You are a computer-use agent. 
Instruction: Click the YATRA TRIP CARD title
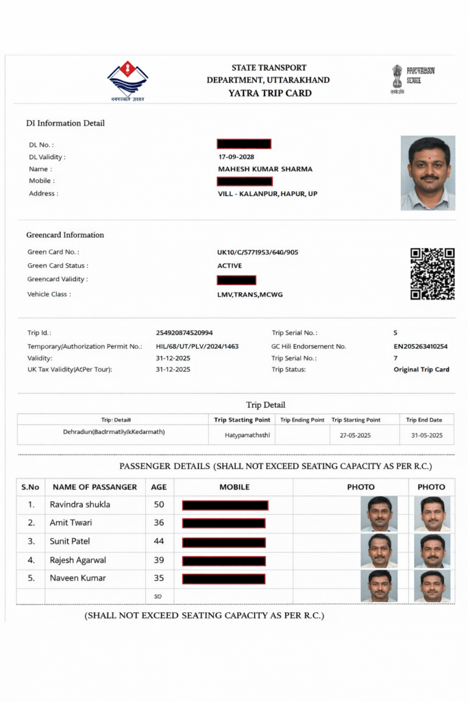click(270, 93)
